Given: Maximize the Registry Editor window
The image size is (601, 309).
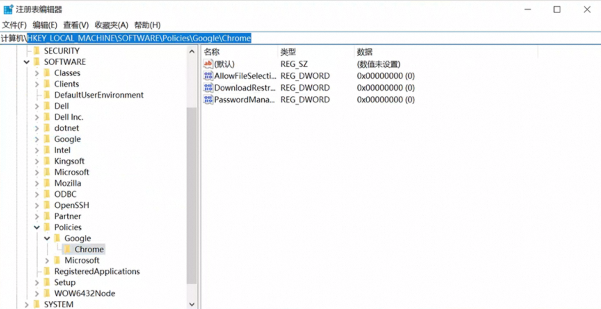Looking at the screenshot, I should click(557, 9).
